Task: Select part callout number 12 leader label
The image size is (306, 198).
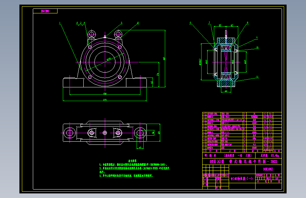Action: coord(138,23)
